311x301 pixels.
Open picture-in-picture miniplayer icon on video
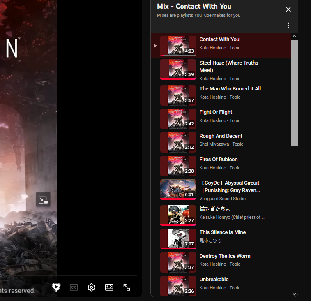click(x=43, y=199)
